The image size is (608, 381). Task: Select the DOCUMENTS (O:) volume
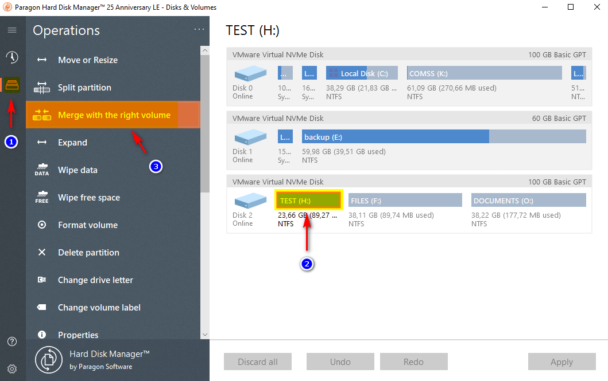(529, 201)
